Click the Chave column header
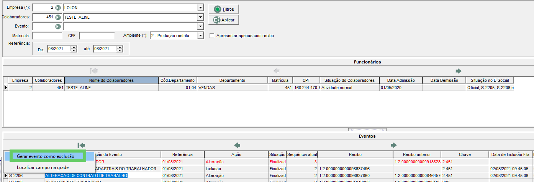The height and width of the screenshot is (182, 534). click(x=465, y=154)
